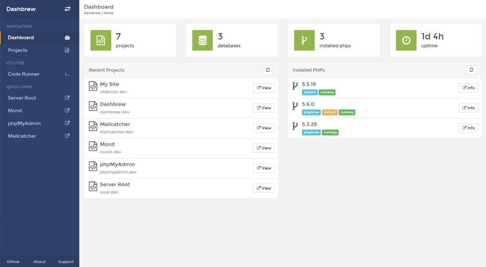View the Mailcatcher project
The height and width of the screenshot is (267, 486).
(264, 128)
